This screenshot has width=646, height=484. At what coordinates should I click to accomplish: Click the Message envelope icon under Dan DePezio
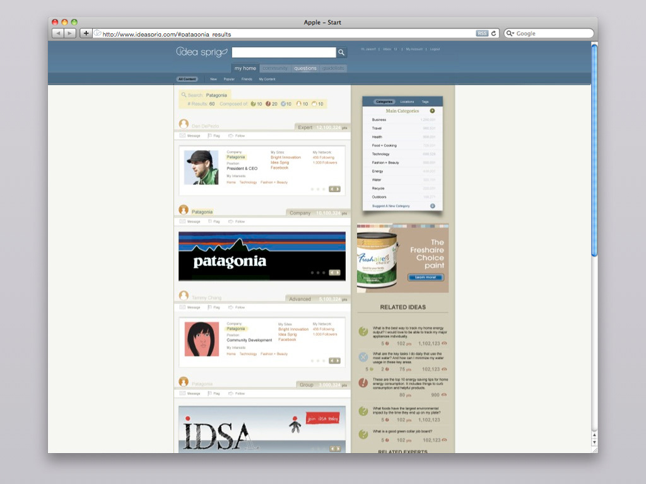coord(182,135)
